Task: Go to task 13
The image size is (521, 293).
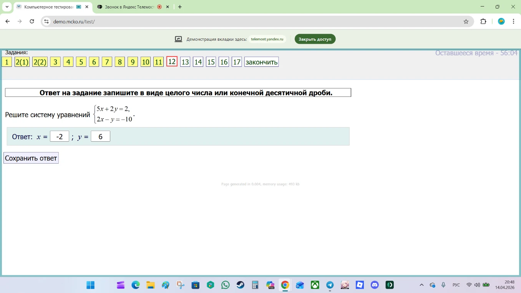Action: [185, 62]
